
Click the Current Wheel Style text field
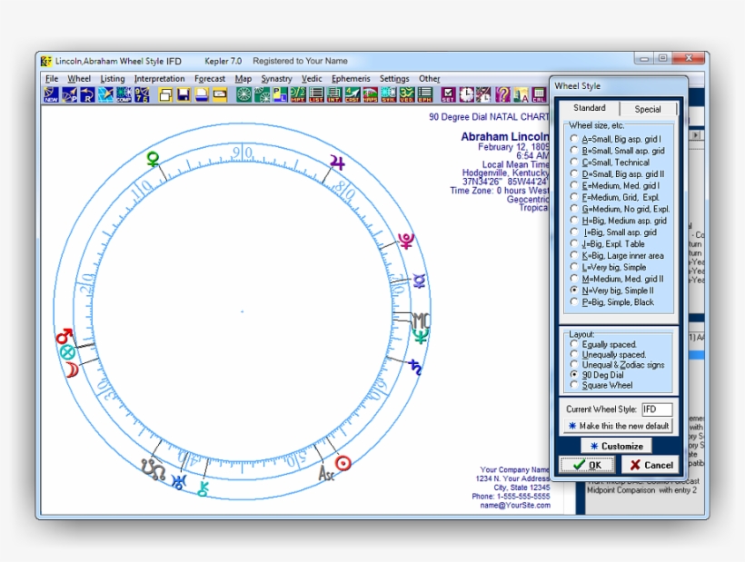656,409
